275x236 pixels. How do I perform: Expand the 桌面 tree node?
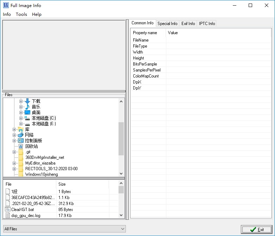coord(21,112)
